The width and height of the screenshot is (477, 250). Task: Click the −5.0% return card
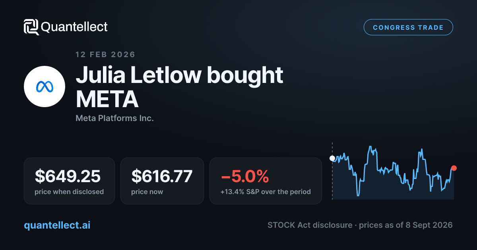266,181
